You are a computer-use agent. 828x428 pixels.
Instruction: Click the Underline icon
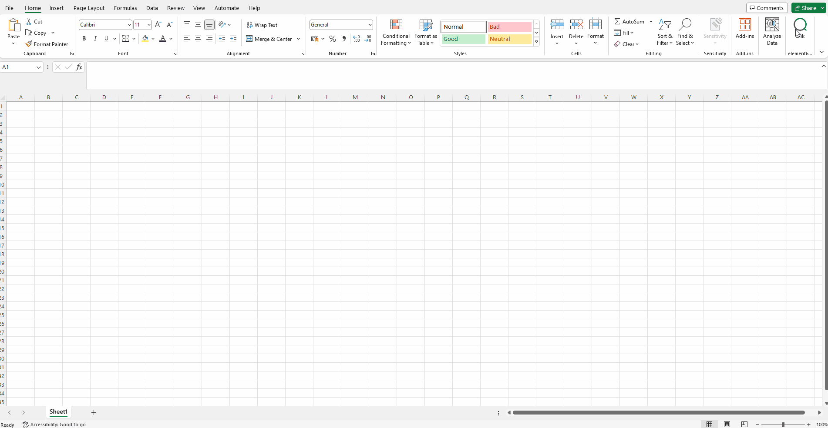click(106, 39)
